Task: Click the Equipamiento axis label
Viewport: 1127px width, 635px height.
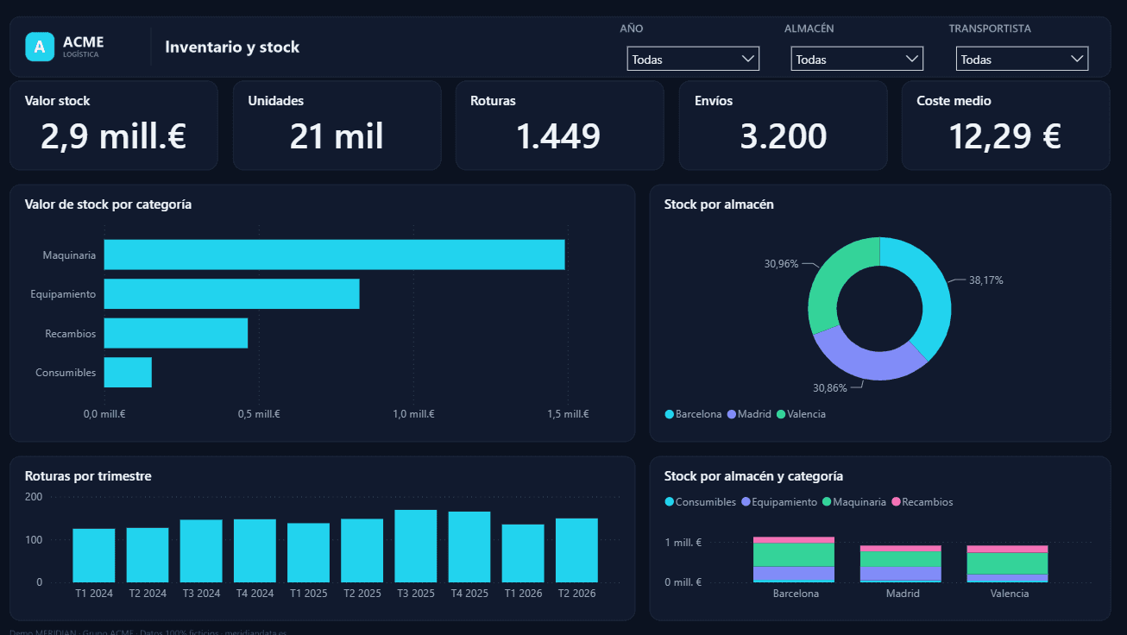Action: coord(63,294)
